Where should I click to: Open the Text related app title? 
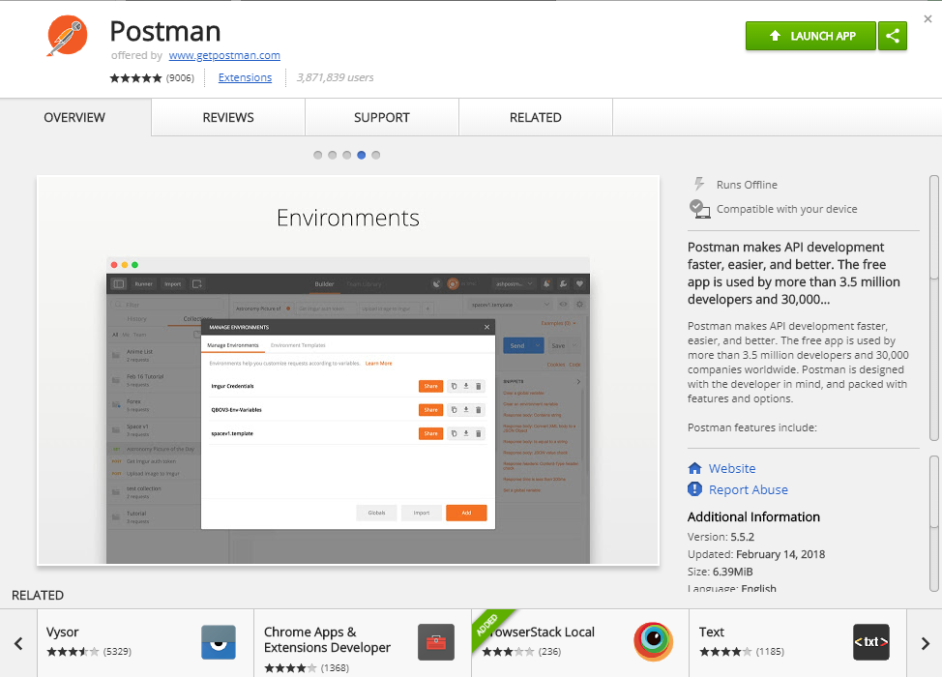pyautogui.click(x=712, y=632)
